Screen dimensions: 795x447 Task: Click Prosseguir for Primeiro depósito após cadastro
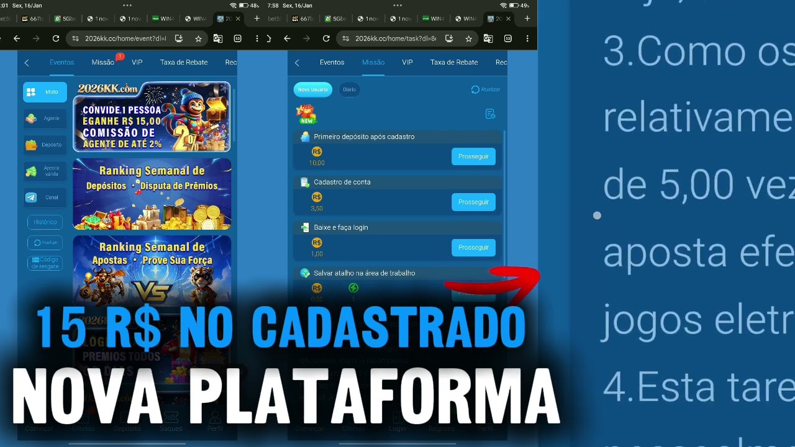pyautogui.click(x=473, y=156)
